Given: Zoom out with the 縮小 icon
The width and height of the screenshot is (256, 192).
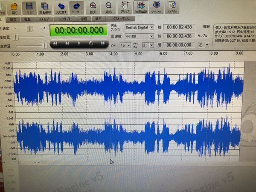Looking at the screenshot, I should [108, 8].
